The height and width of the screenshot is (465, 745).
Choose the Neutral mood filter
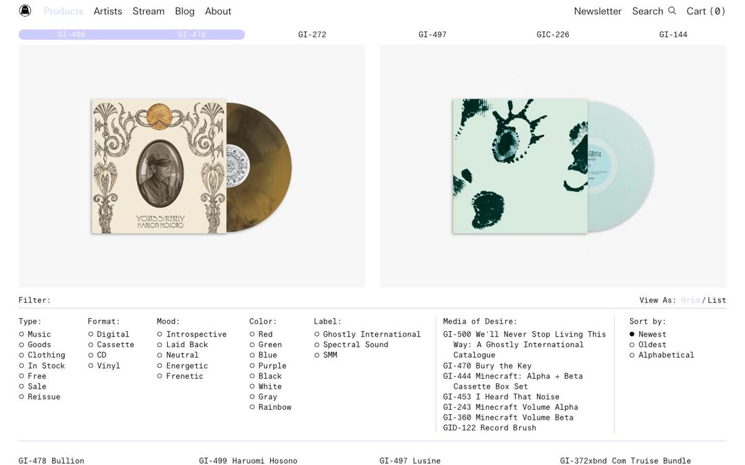[x=178, y=355]
